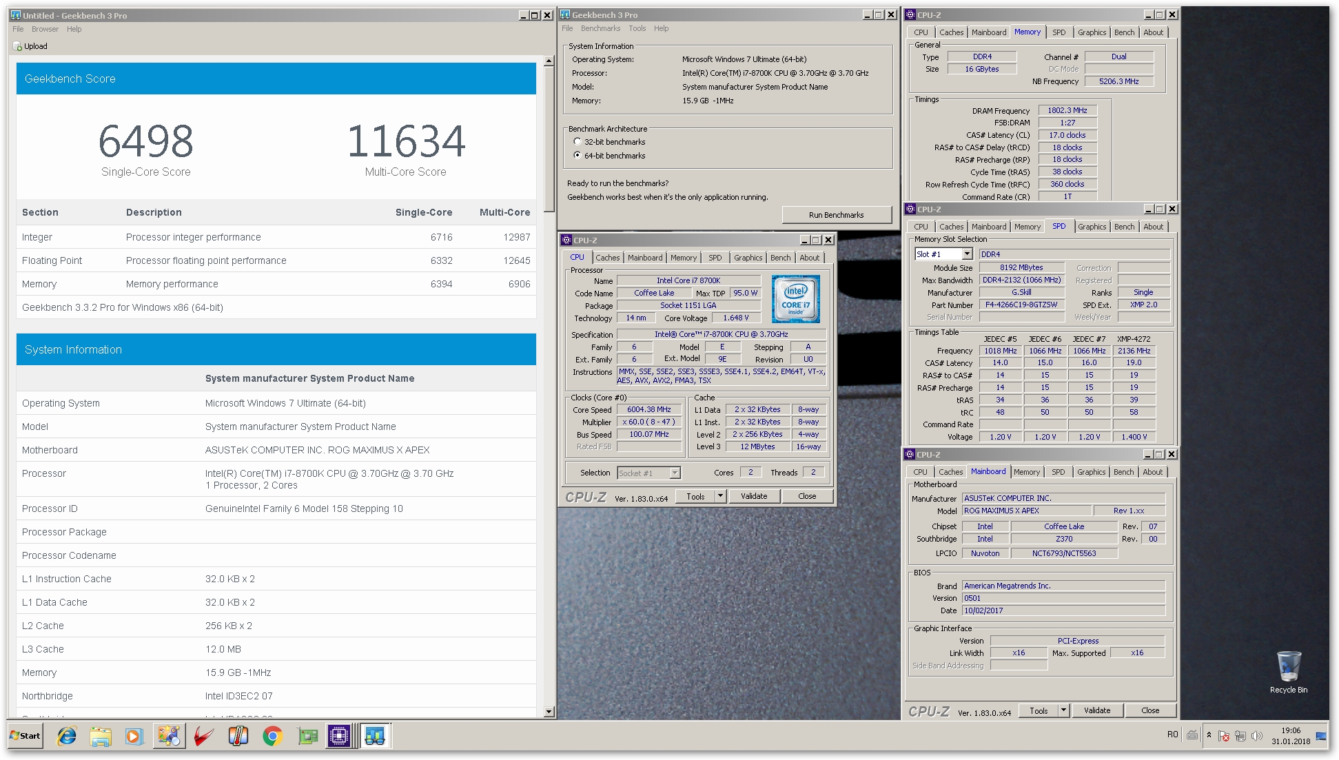The width and height of the screenshot is (1339, 760).
Task: Switch to CPU-Z via purple chip taskbar icon
Action: point(340,736)
